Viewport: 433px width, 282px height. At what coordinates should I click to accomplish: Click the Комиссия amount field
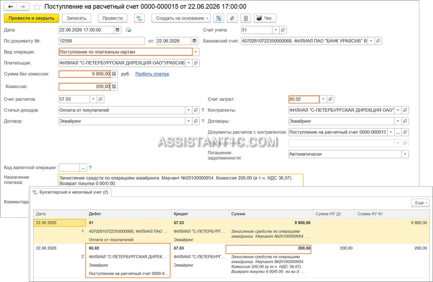[85, 86]
